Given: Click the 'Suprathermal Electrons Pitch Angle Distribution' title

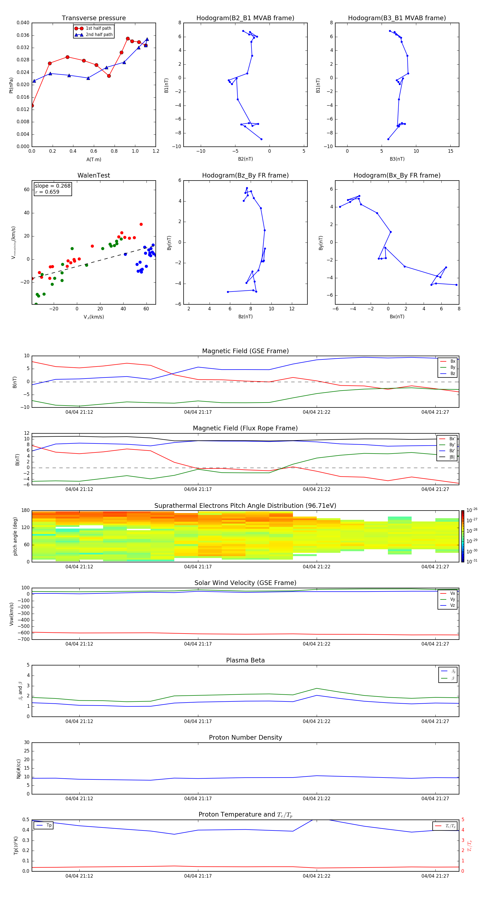Looking at the screenshot, I should pos(245,506).
